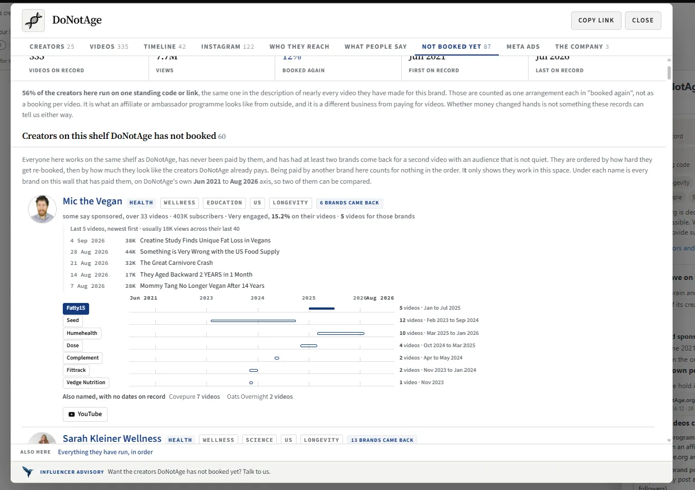The height and width of the screenshot is (490, 695).
Task: Click the 'LAST ON RECORD' stat label
Action: [x=559, y=71]
